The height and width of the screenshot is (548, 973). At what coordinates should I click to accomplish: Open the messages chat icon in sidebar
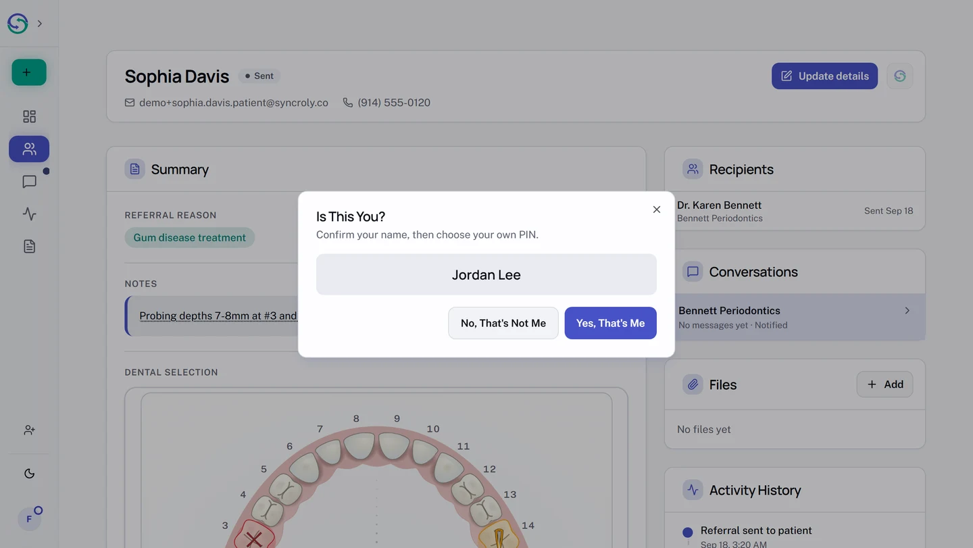pyautogui.click(x=29, y=182)
